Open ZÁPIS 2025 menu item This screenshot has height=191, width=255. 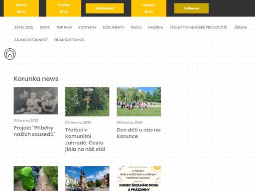point(24,27)
